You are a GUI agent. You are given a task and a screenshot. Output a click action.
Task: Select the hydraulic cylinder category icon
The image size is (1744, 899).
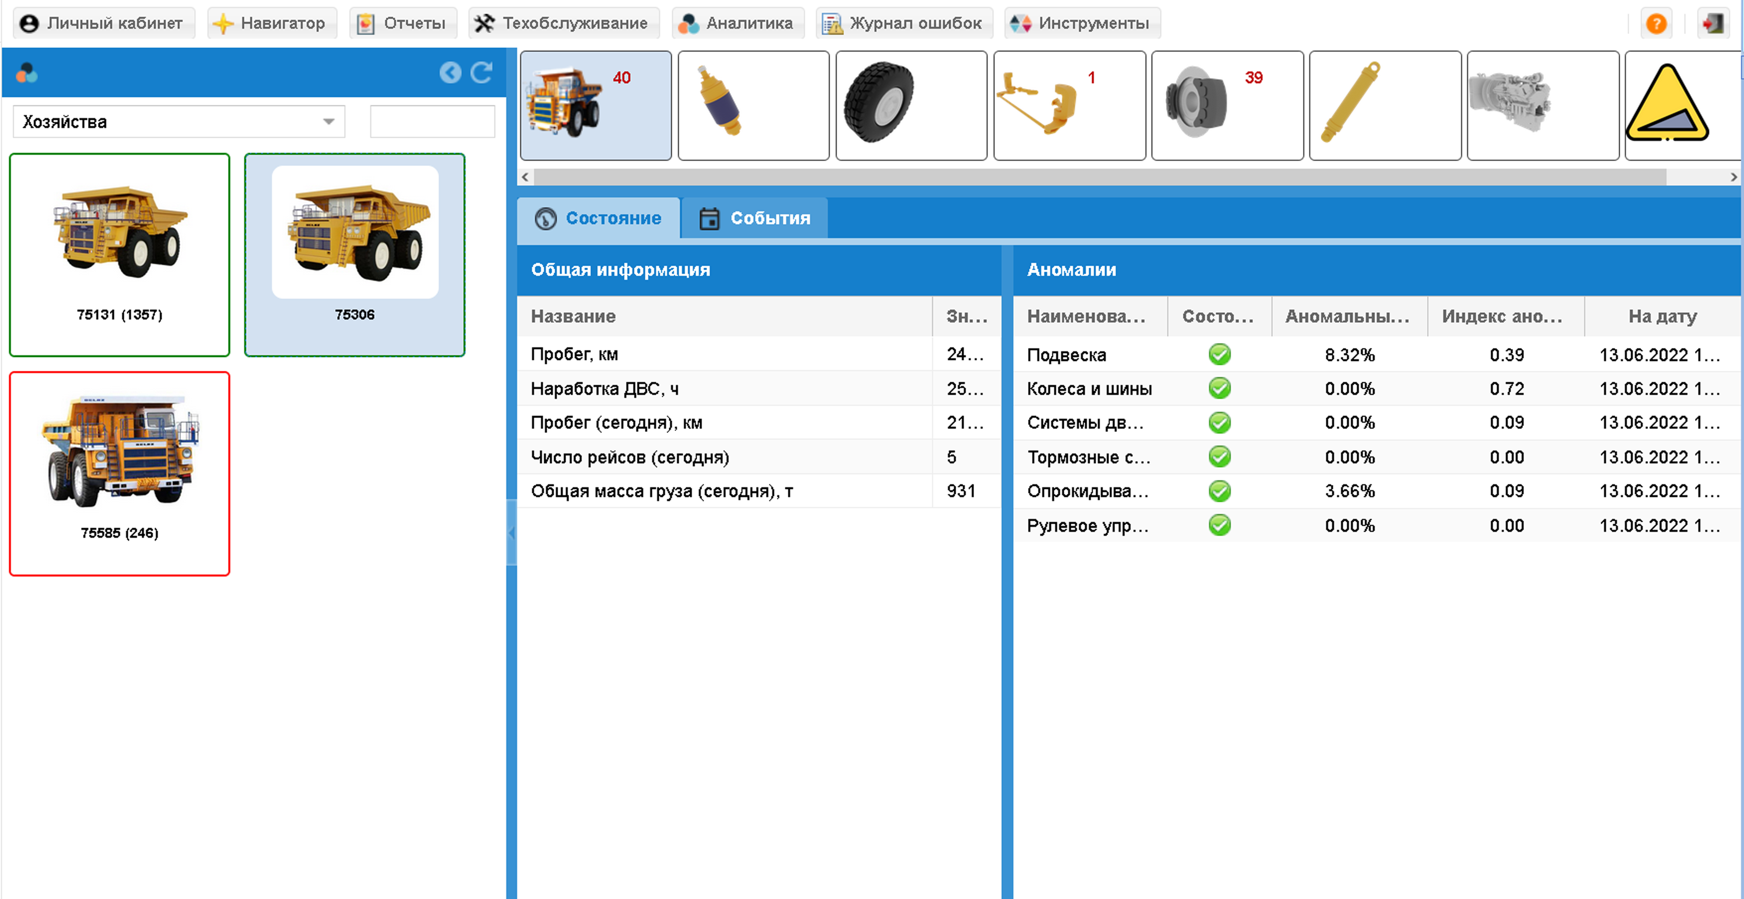click(x=1385, y=105)
